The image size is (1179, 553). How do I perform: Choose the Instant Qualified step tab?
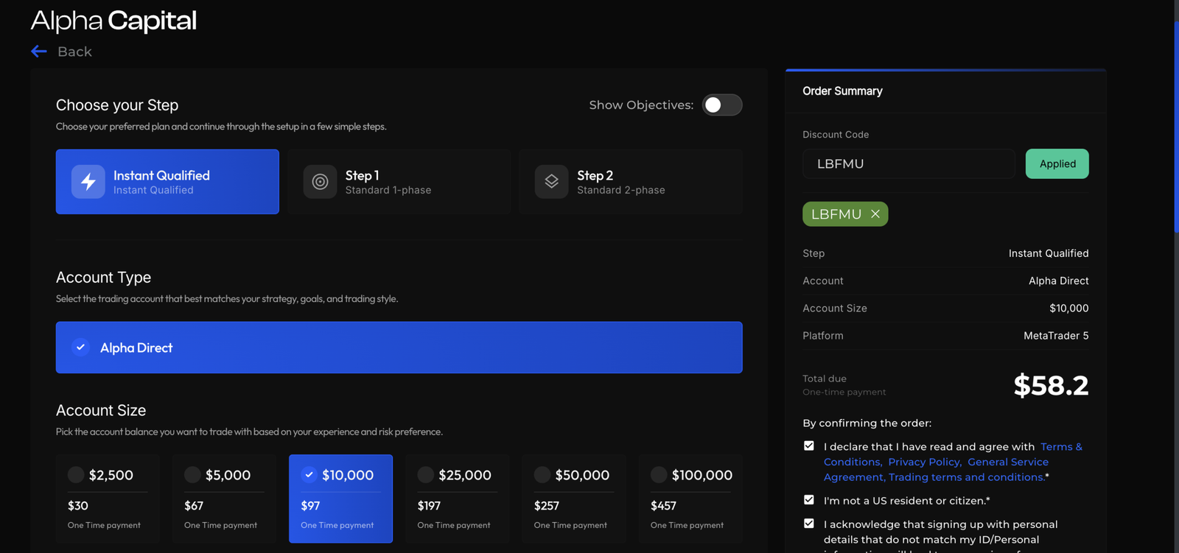pyautogui.click(x=167, y=182)
